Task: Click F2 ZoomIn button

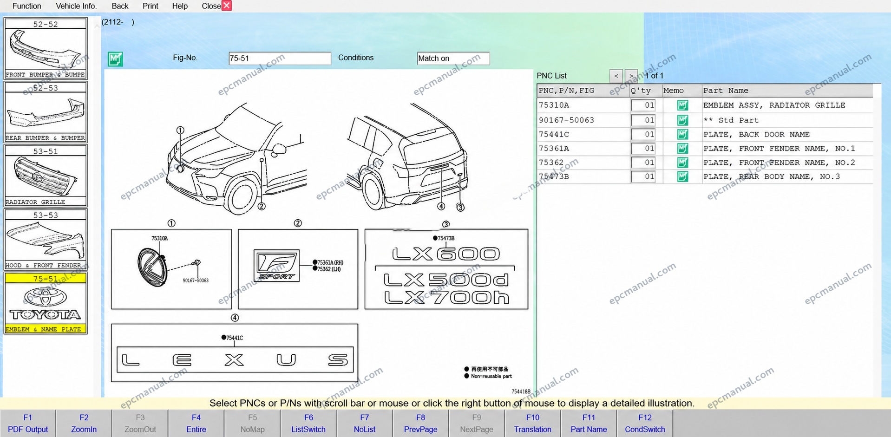Action: tap(84, 423)
